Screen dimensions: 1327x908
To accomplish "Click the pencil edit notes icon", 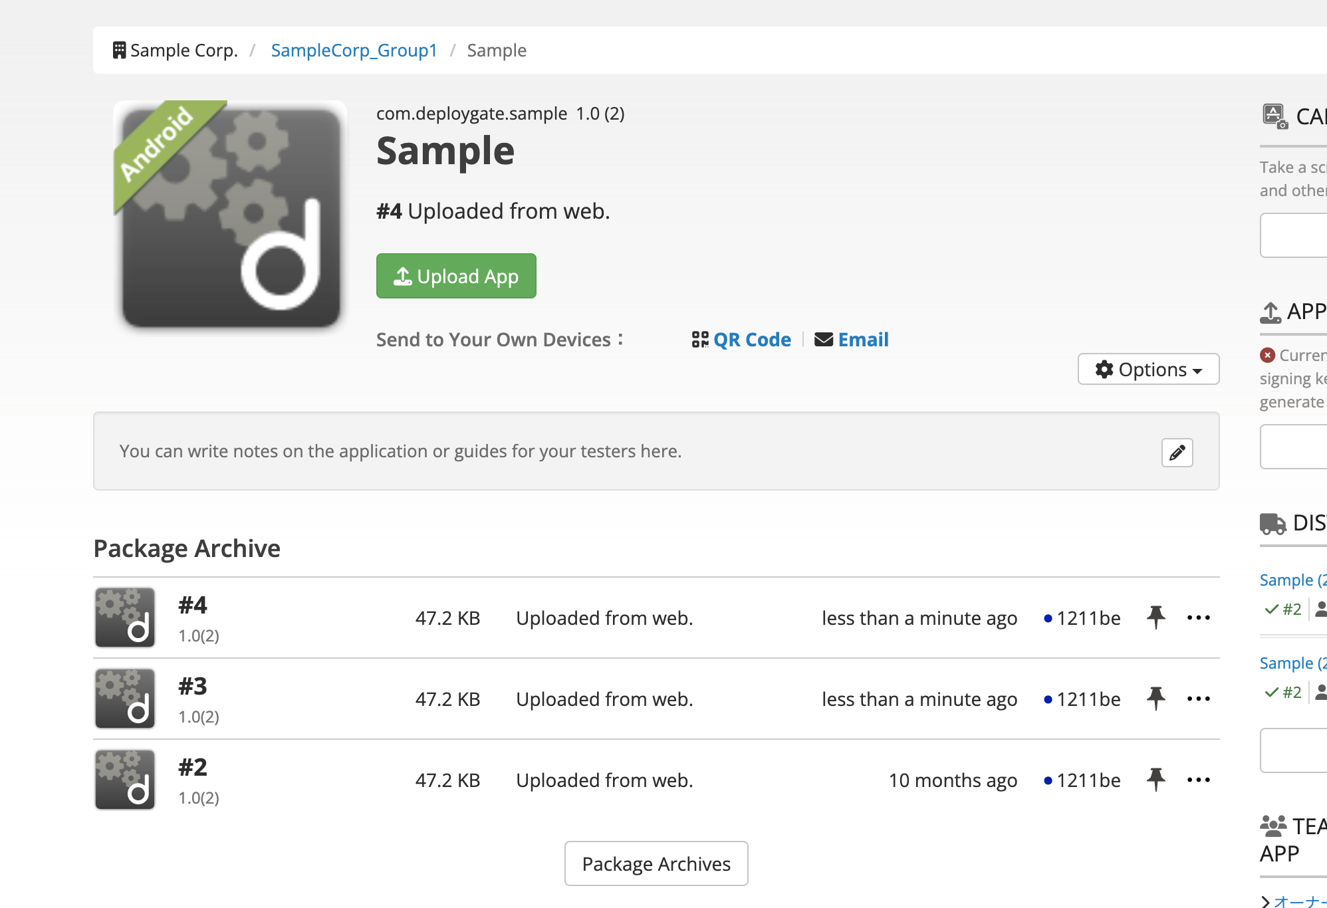I will pyautogui.click(x=1177, y=453).
